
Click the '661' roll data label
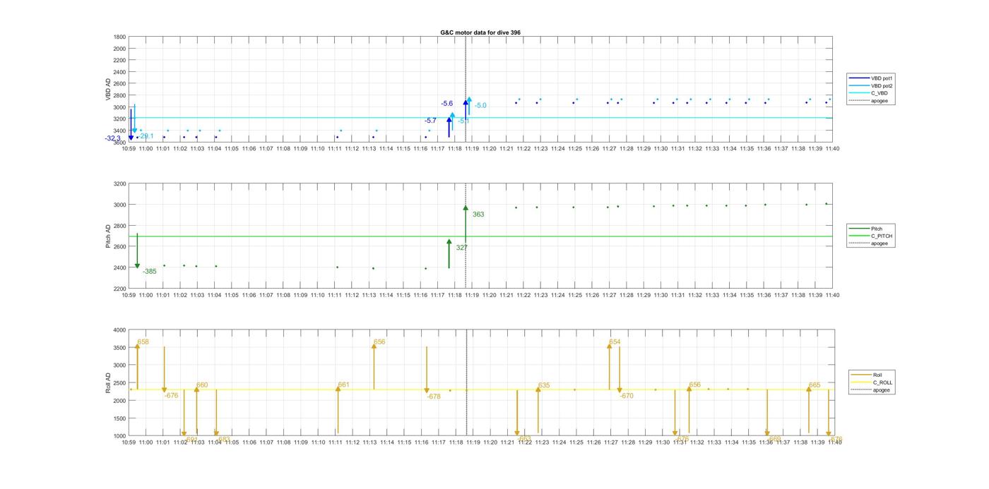(x=343, y=385)
